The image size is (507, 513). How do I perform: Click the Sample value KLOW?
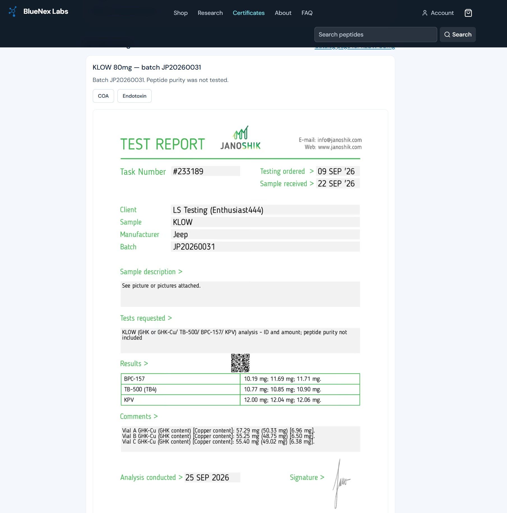click(x=183, y=222)
